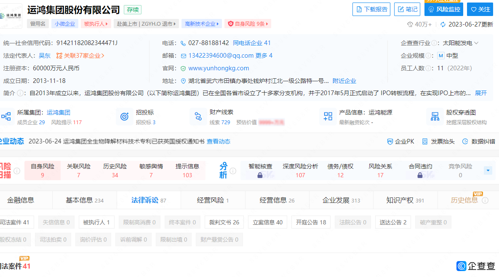The width and height of the screenshot is (499, 277).
Task: Click the info icon beside 分析
Action: [233, 171]
